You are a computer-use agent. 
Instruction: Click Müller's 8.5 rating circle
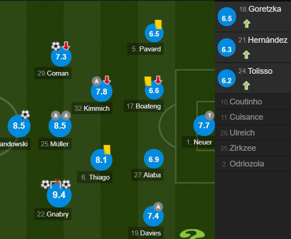[x=60, y=126]
